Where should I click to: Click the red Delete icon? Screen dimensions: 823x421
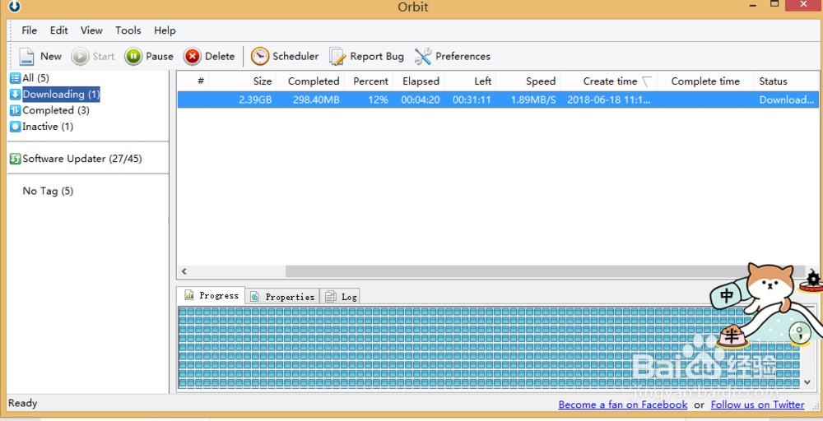point(192,56)
